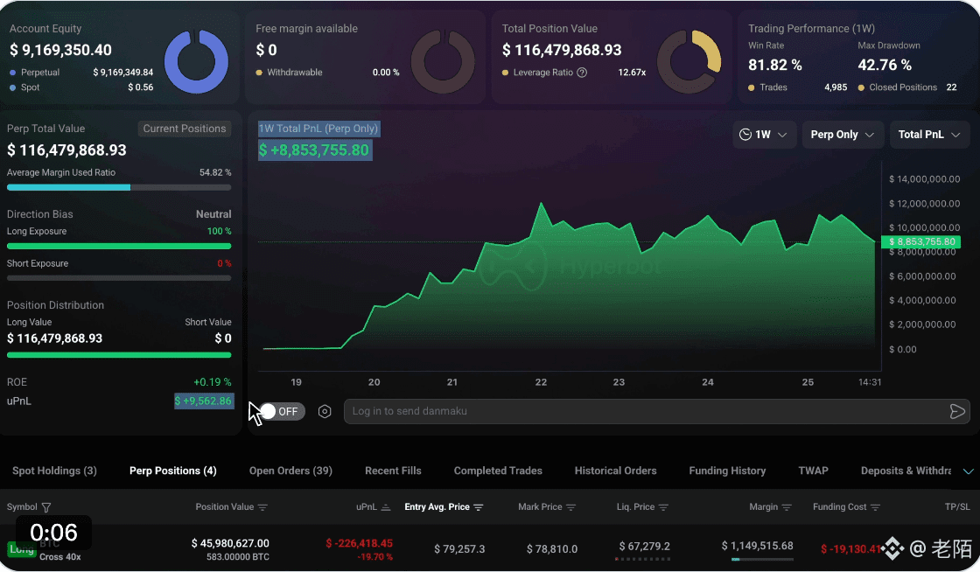The image size is (980, 572).
Task: Click the Total Position Value donut chart
Action: pyautogui.click(x=689, y=61)
